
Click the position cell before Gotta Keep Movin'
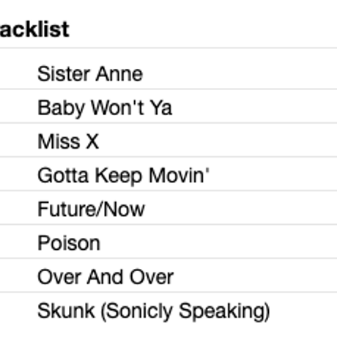[17, 175]
